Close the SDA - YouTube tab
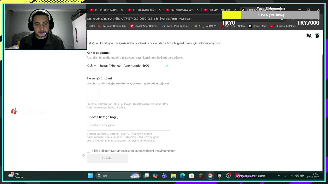The width and height of the screenshot is (328, 184). click(235, 10)
